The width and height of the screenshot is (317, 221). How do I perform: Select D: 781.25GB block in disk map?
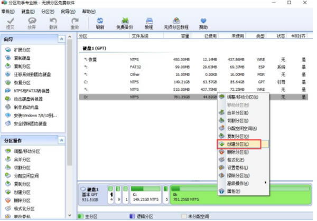click(240, 194)
